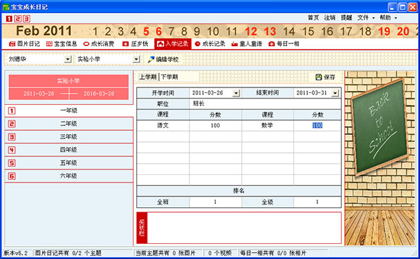Click the red '3' icon at top-left
420x259 pixels.
click(26, 19)
